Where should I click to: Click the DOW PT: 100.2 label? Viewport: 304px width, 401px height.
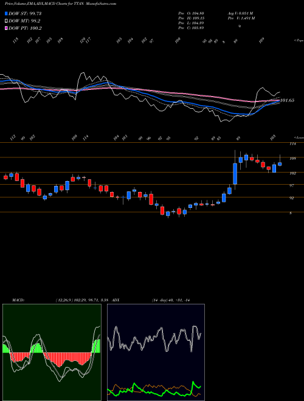(25, 28)
